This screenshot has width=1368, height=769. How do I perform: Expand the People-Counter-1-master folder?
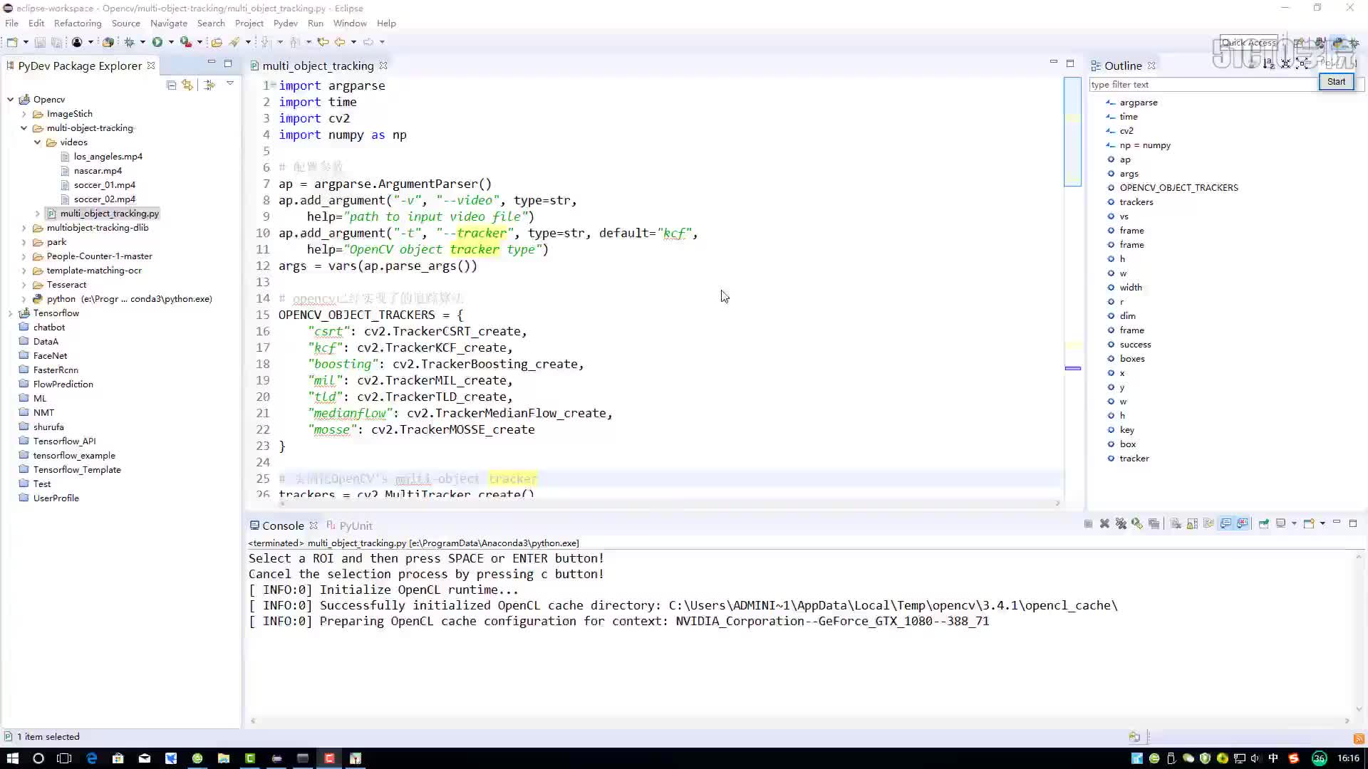[x=24, y=256]
